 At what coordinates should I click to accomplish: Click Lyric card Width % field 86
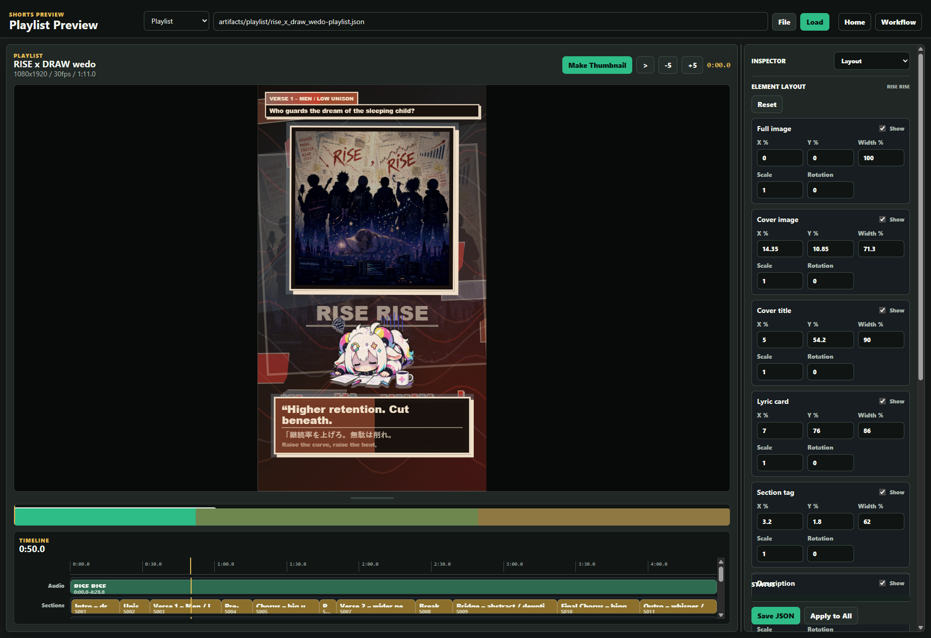click(881, 431)
